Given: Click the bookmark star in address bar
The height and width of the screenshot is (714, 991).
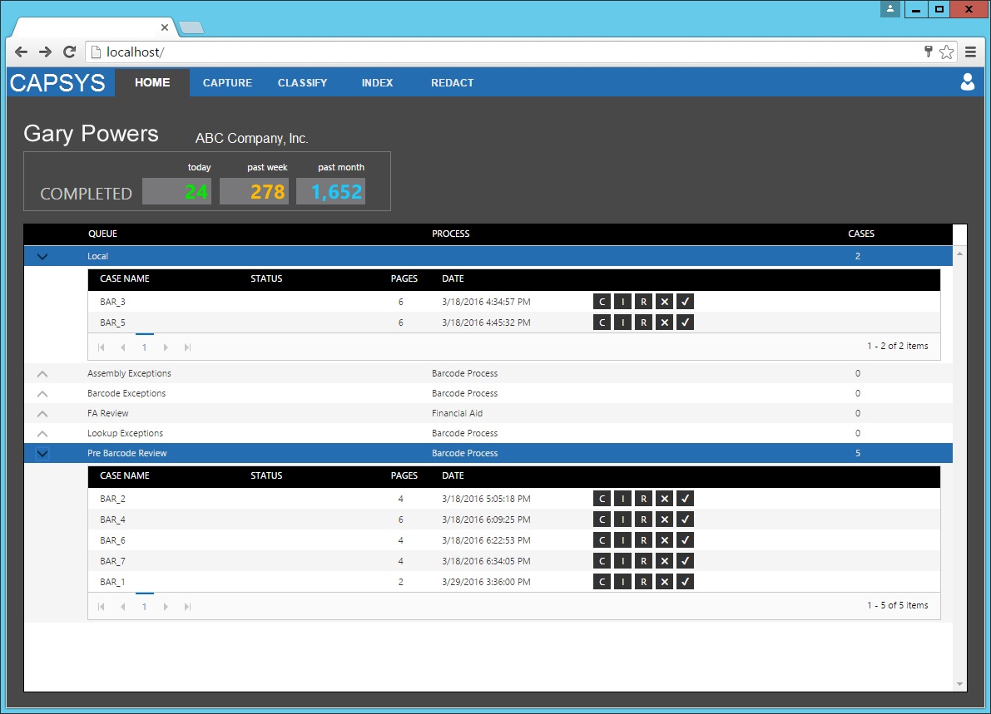Looking at the screenshot, I should tap(946, 52).
